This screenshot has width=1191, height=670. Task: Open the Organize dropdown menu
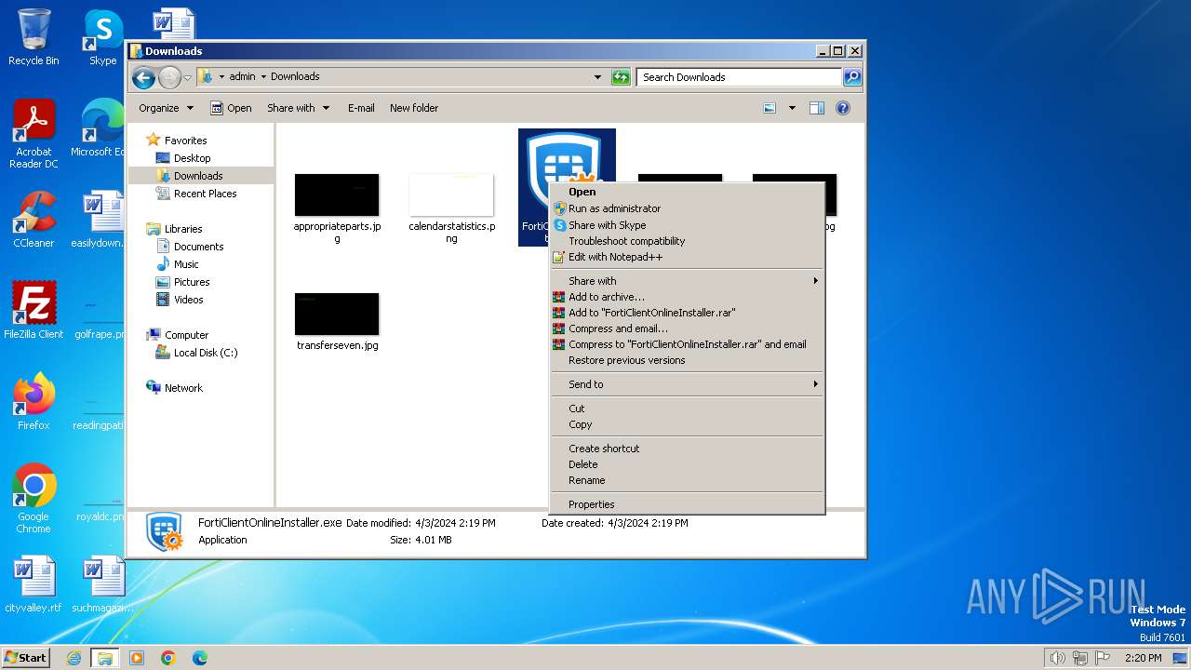166,108
